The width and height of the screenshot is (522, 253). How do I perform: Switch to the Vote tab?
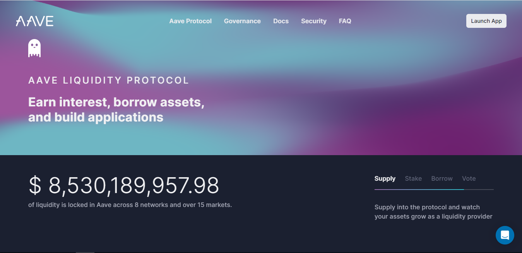[x=469, y=179]
